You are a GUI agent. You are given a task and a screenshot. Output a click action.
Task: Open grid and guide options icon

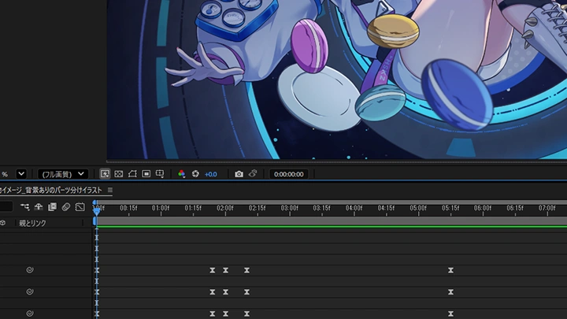(160, 174)
